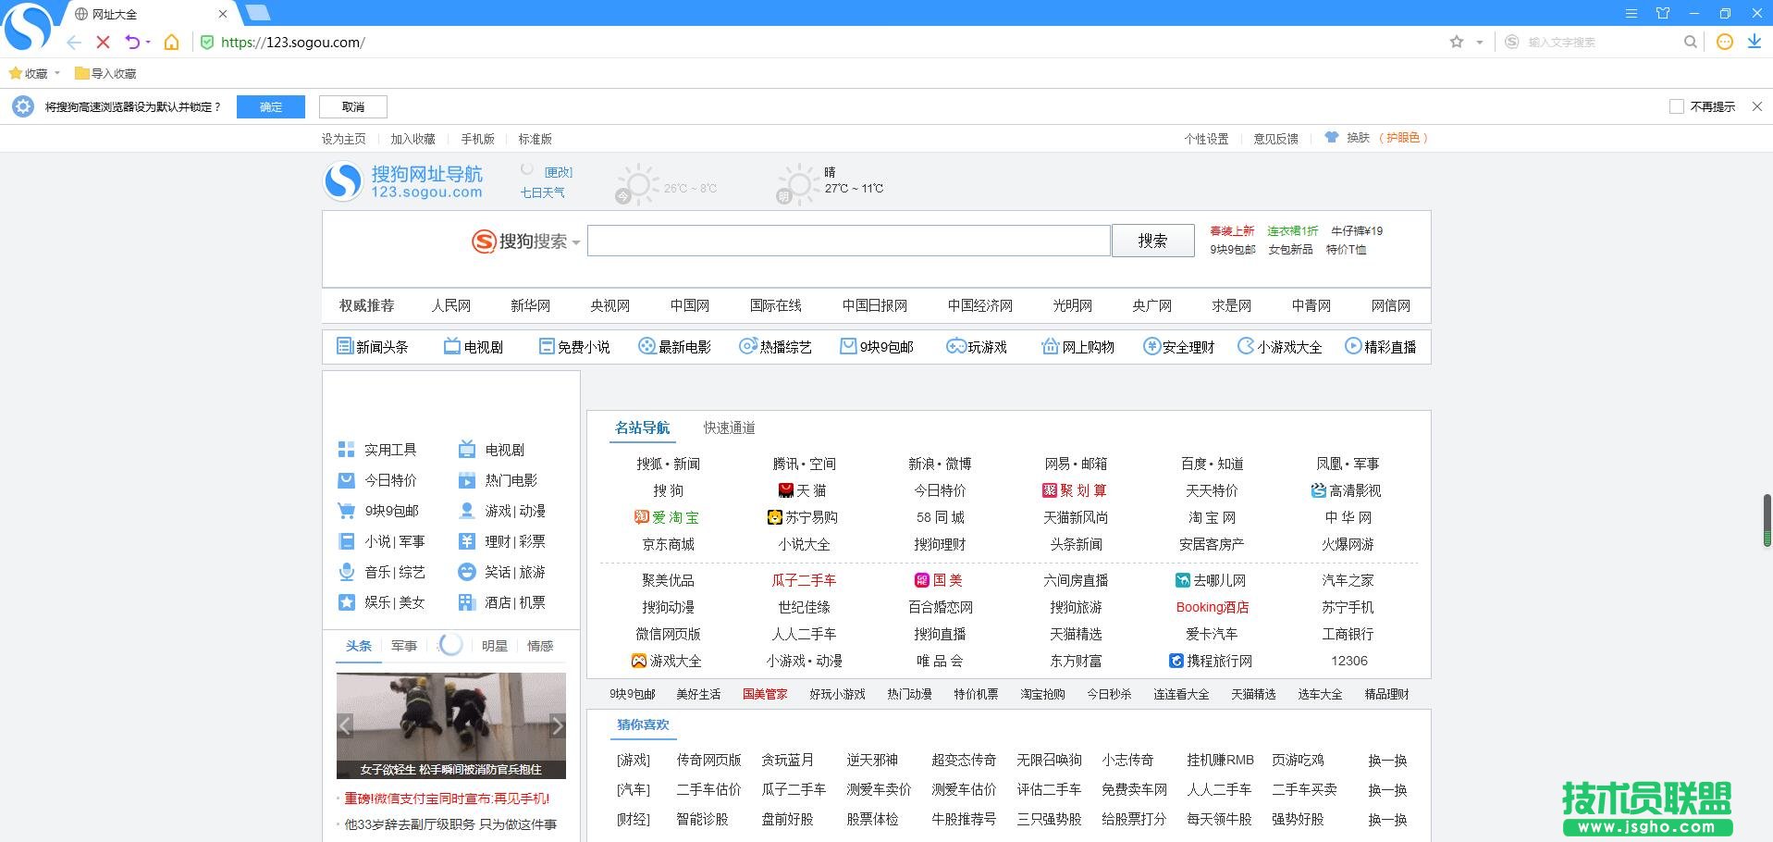Open the 意见反馈 feedback link
The height and width of the screenshot is (842, 1773).
tap(1275, 138)
